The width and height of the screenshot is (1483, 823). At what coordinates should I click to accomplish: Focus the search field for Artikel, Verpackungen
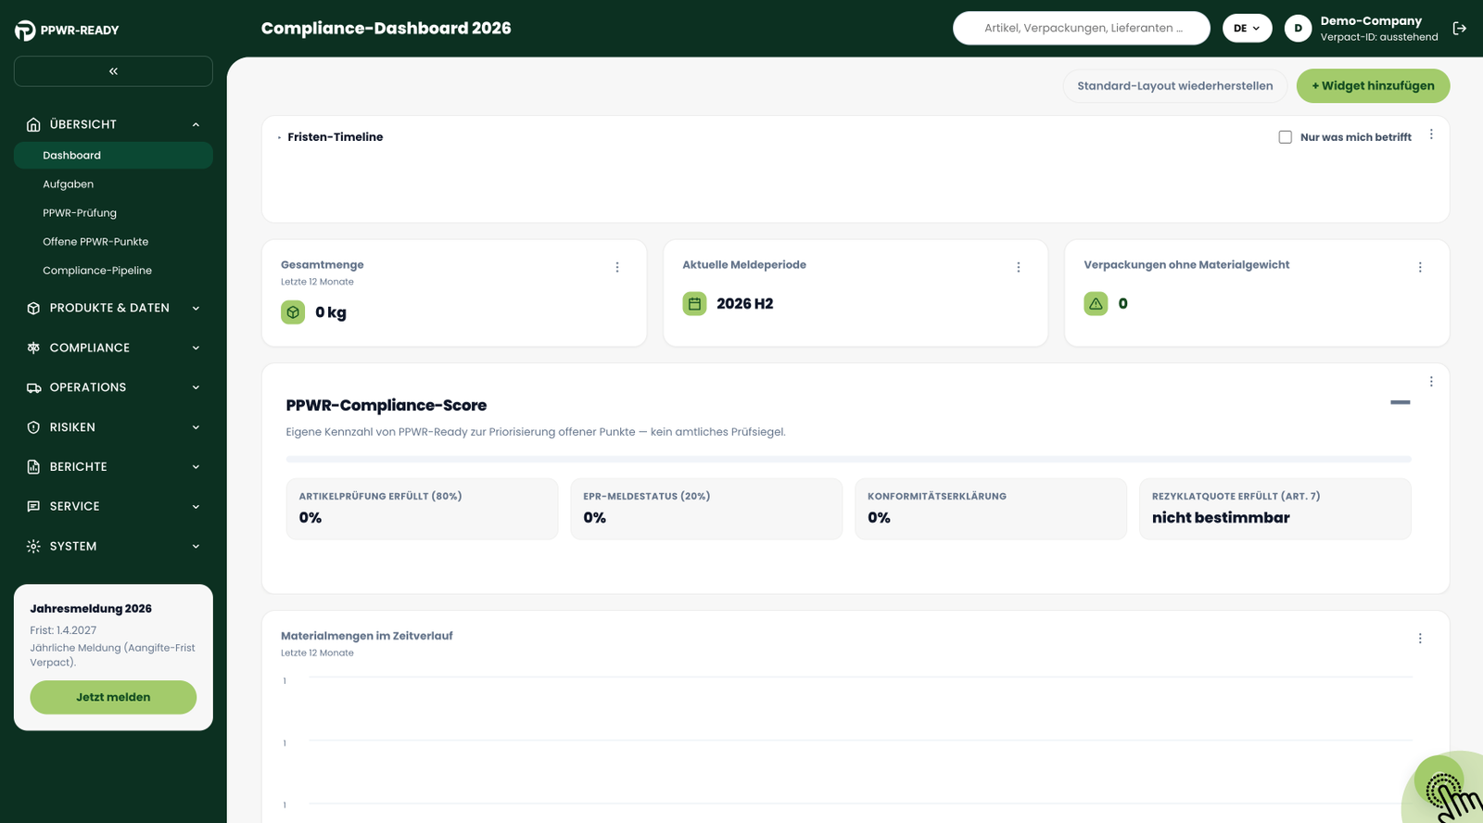[1082, 29]
